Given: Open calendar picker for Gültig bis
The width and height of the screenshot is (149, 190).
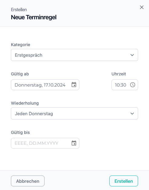Looking at the screenshot, I should [74, 143].
